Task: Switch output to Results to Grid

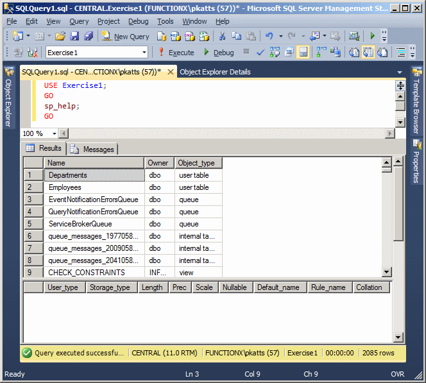Action: (x=368, y=52)
